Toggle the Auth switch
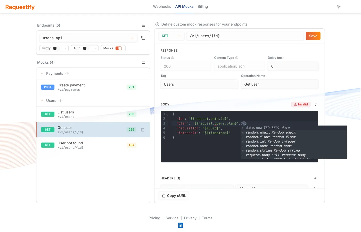This screenshot has height=232, width=361. 86,48
